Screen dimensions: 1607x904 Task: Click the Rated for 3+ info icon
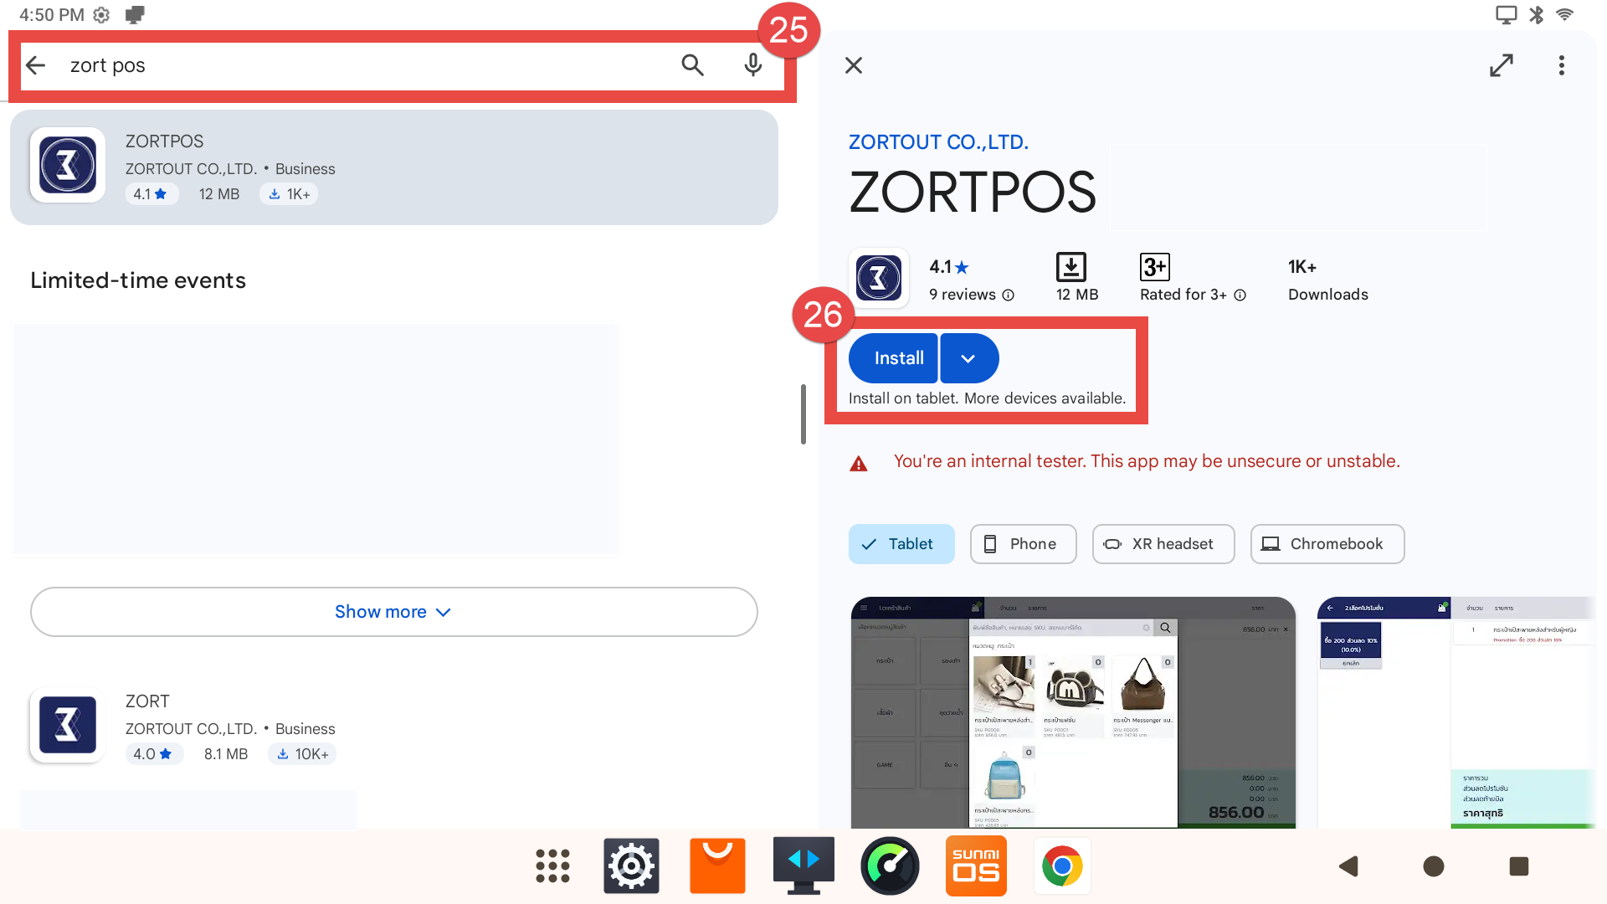[x=1240, y=295]
